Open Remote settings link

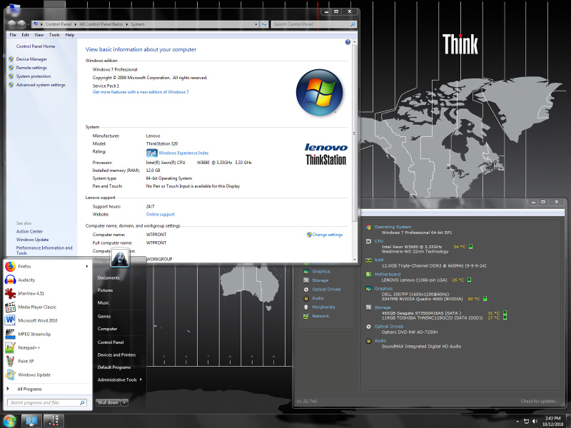point(31,68)
